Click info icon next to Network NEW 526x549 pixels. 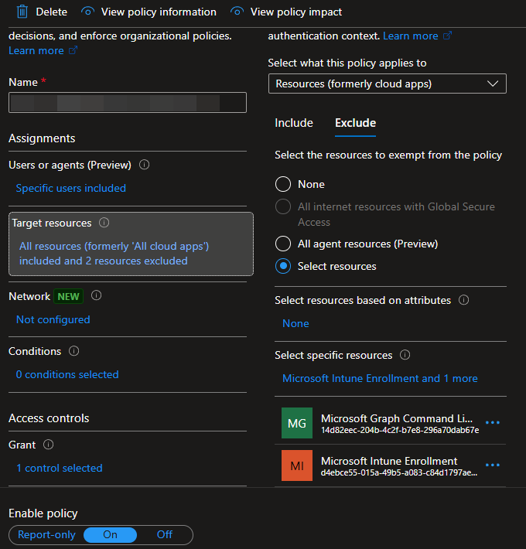[97, 295]
